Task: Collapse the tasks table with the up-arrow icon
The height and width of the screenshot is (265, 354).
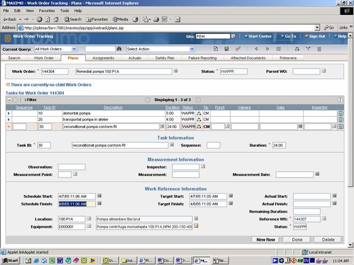Action: coord(10,100)
